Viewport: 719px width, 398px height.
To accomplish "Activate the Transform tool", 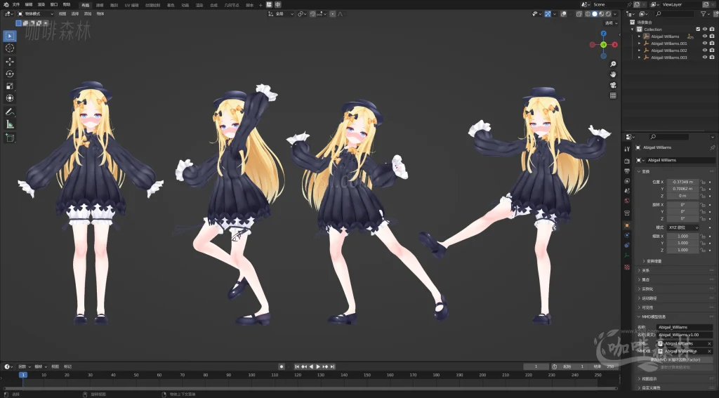I will (x=10, y=98).
